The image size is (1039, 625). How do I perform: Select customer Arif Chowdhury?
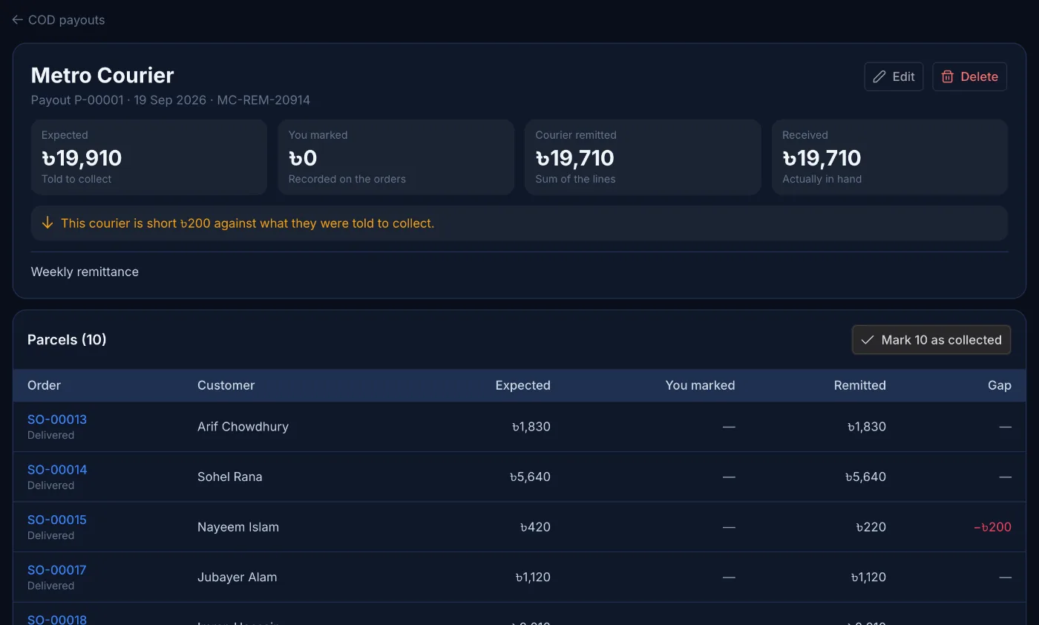[243, 427]
